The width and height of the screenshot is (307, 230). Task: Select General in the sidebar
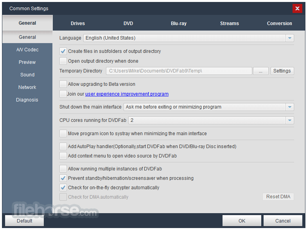[27, 37]
